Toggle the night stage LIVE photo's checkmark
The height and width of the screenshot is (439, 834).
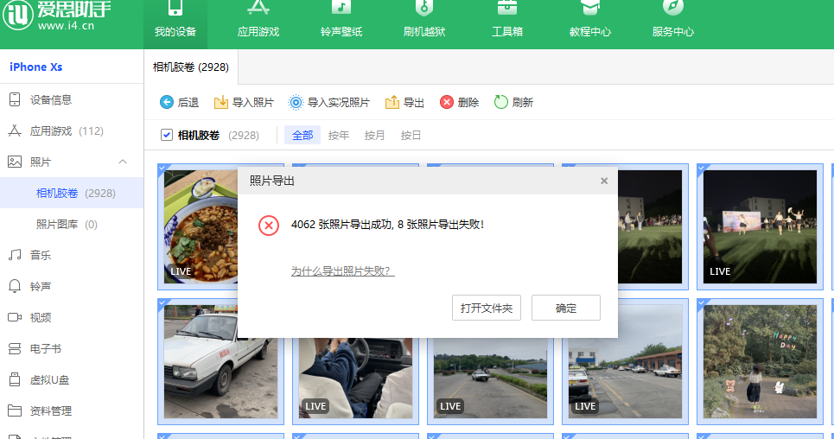(x=702, y=169)
